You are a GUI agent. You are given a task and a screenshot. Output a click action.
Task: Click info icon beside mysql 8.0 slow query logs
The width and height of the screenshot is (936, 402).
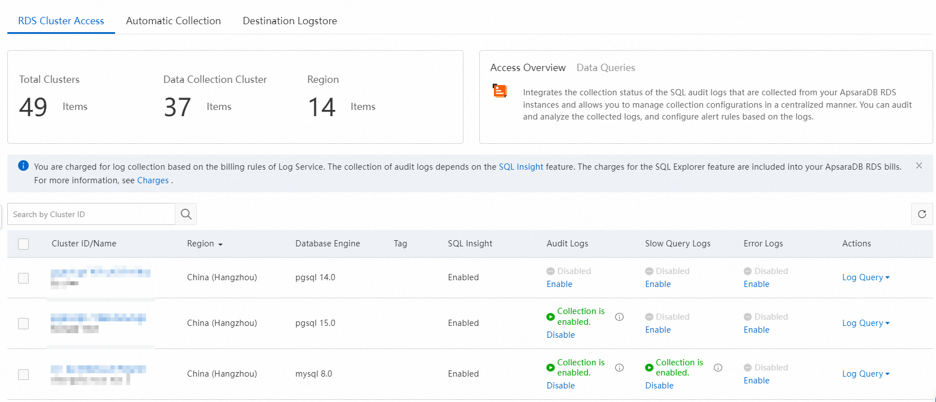pos(718,368)
